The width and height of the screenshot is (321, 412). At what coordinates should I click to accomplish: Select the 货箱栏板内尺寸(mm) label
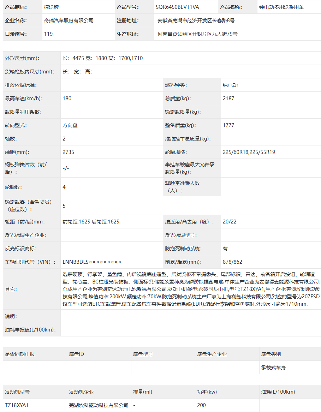coord(29,72)
